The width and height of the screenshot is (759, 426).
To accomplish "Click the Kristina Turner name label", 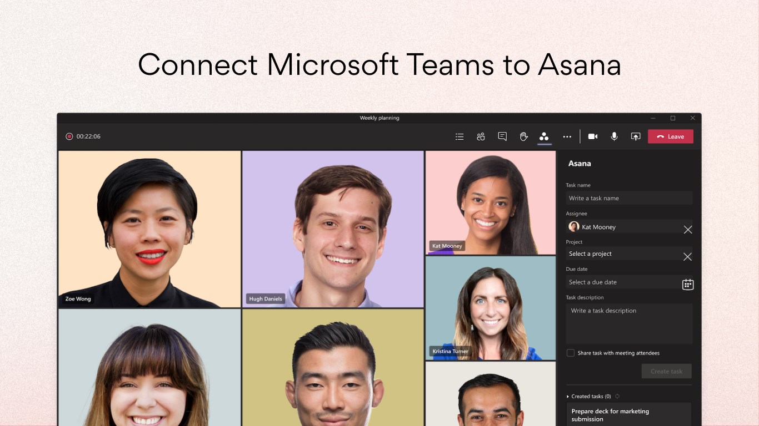I will click(x=450, y=351).
